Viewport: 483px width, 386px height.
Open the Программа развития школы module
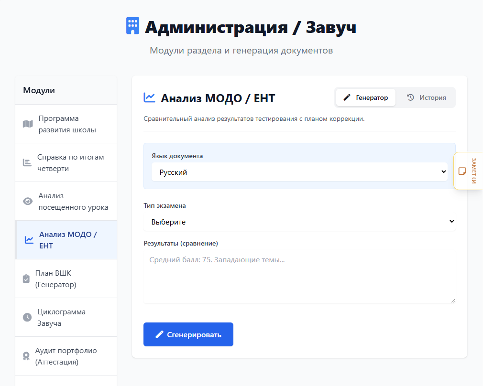(66, 124)
